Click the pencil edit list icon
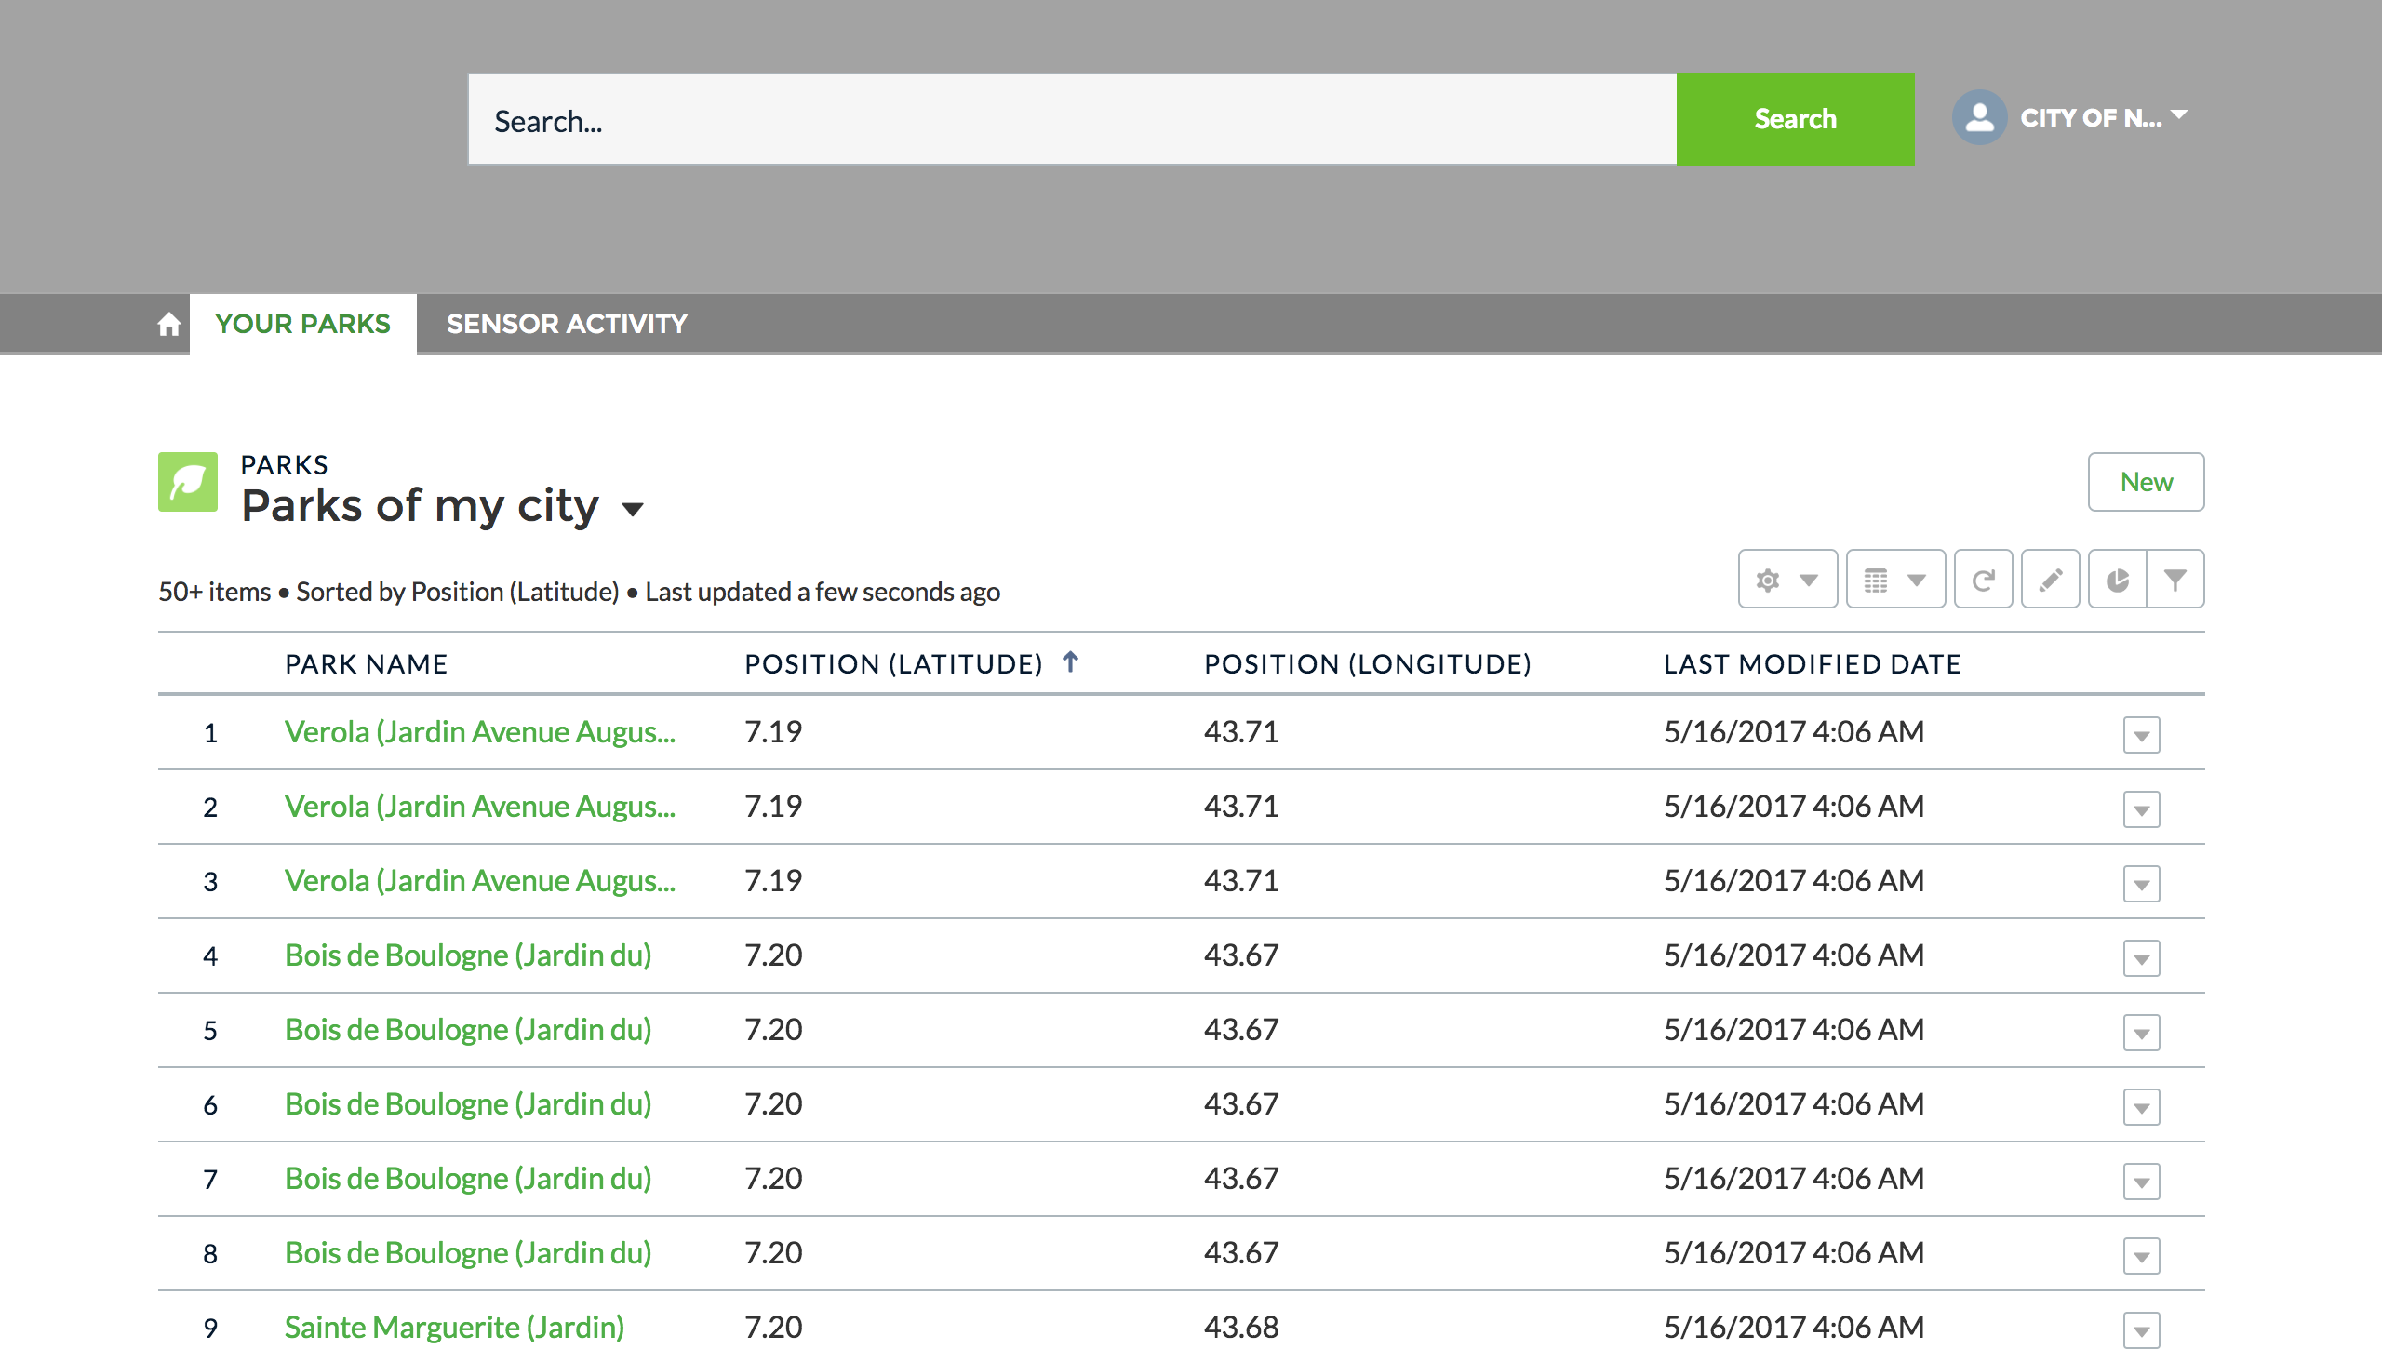Viewport: 2382px width, 1349px height. 2050,580
